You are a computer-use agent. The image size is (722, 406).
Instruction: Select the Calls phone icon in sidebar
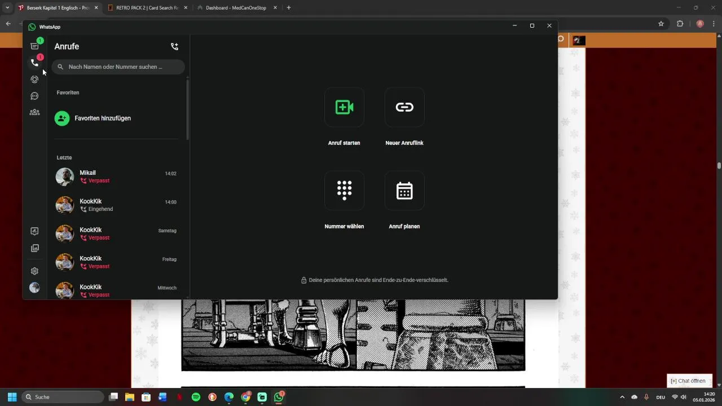[x=34, y=63]
